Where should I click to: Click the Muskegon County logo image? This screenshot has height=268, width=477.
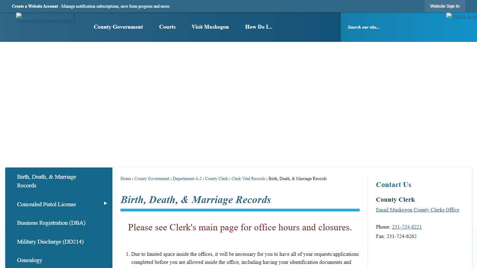[x=44, y=16]
